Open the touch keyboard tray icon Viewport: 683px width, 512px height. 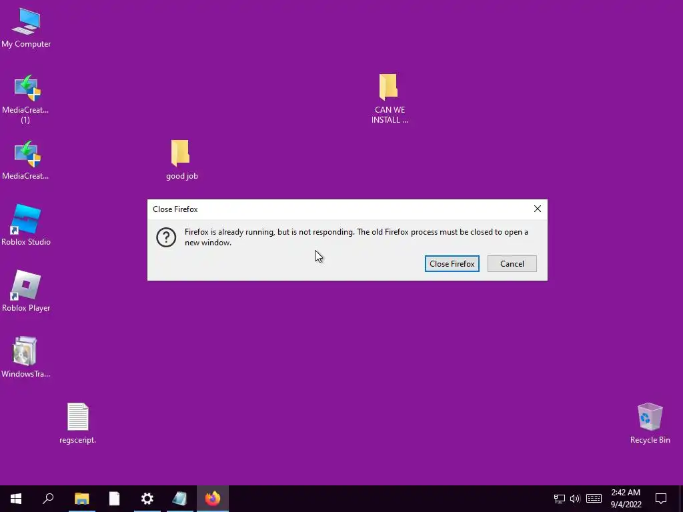coord(594,499)
